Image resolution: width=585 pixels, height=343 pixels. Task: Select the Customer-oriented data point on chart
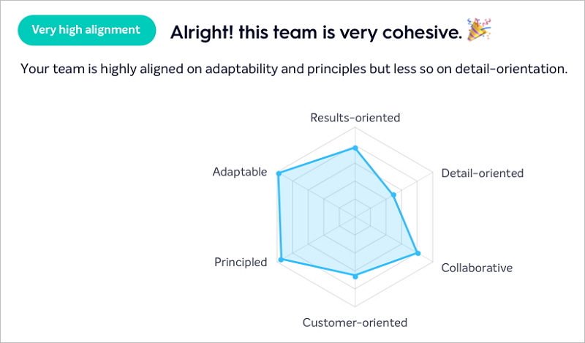(355, 276)
